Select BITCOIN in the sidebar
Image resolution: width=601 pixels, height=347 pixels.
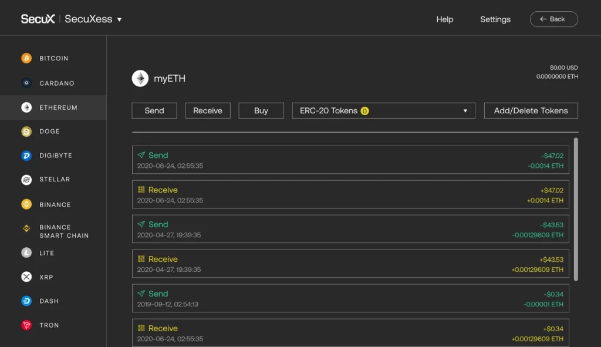pos(53,58)
